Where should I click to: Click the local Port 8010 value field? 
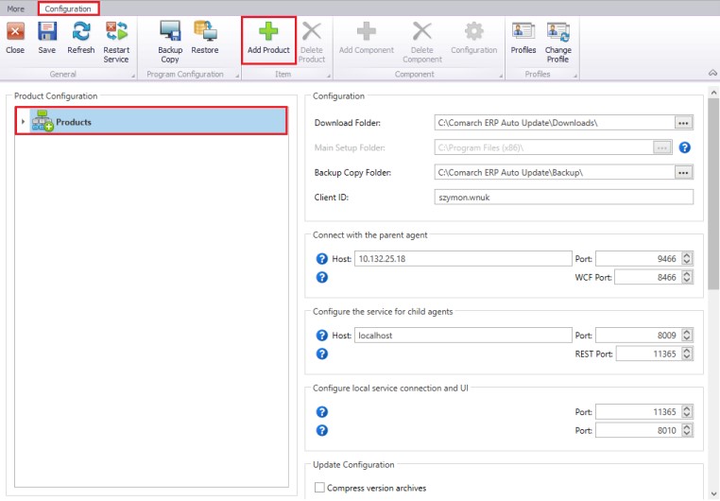tap(638, 430)
